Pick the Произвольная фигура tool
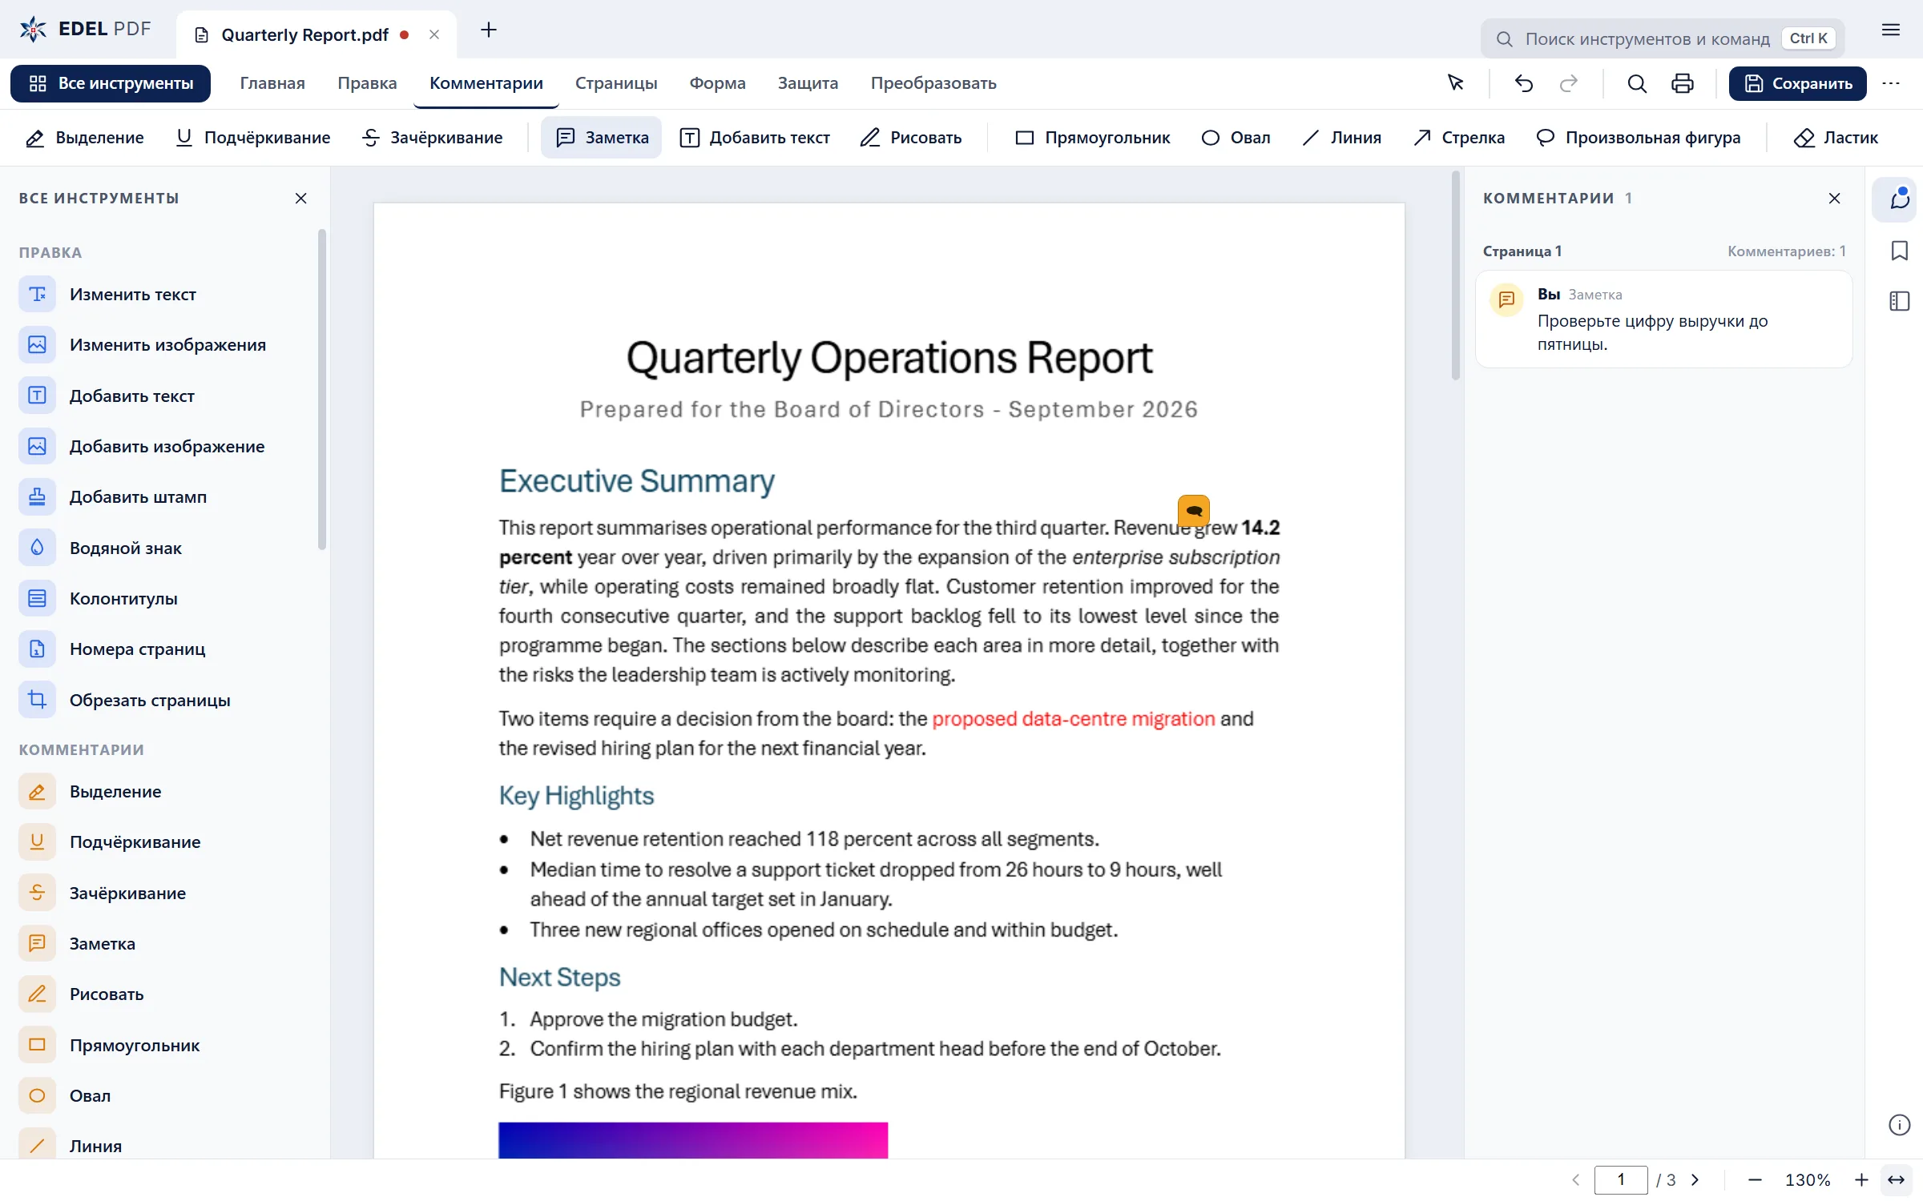The image size is (1923, 1201). [1638, 138]
